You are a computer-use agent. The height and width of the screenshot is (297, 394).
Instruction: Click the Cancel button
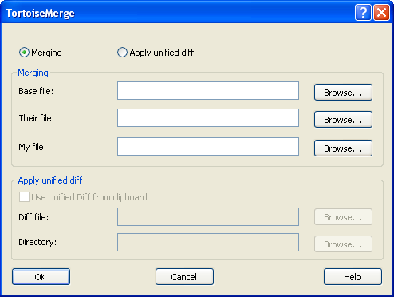click(184, 277)
